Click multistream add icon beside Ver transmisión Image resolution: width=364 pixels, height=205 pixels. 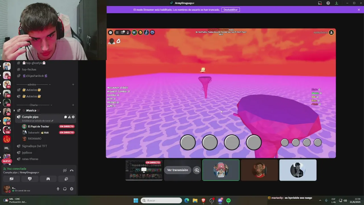point(197,170)
